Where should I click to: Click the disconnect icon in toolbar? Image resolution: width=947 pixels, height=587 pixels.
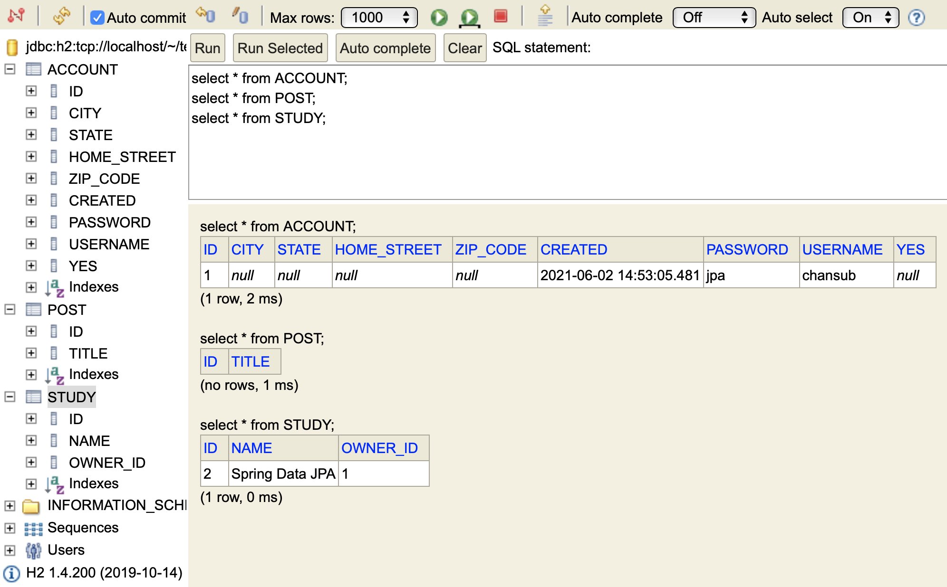16,17
